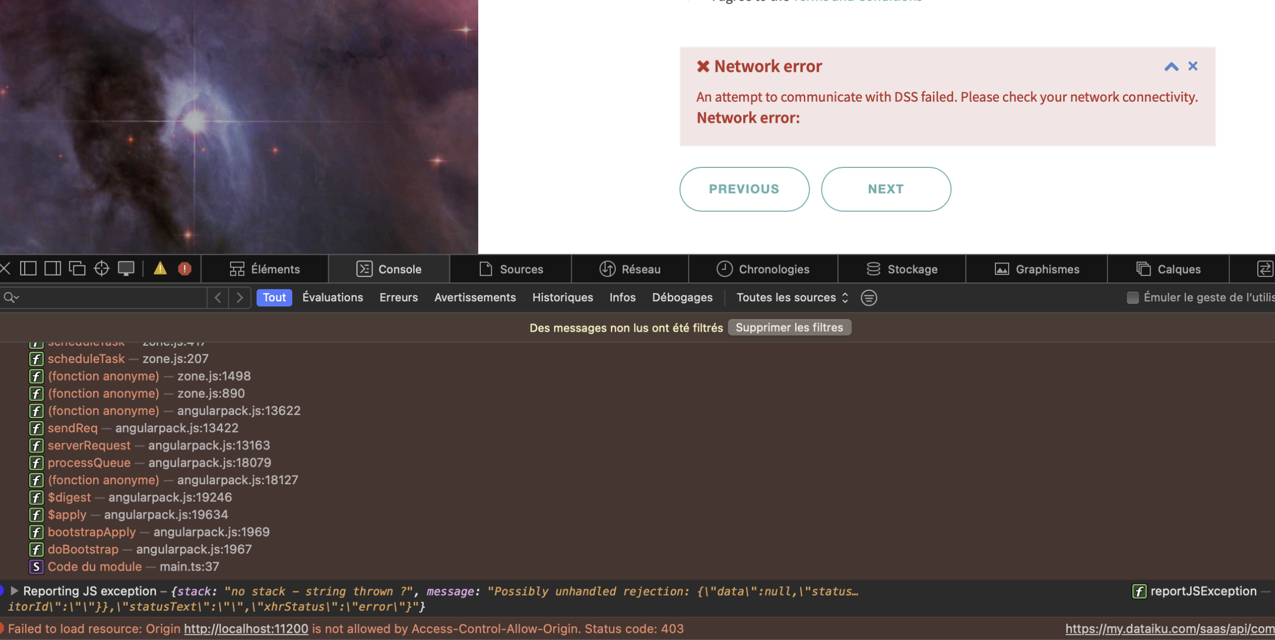The height and width of the screenshot is (640, 1275).
Task: Focus the console search field
Action: click(111, 298)
